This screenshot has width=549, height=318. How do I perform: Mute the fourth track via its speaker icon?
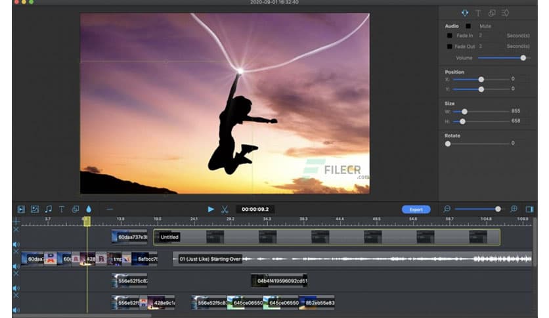click(x=16, y=310)
